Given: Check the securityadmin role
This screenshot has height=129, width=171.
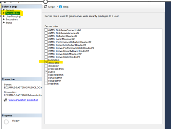Looking at the screenshot, I should click(46, 75).
